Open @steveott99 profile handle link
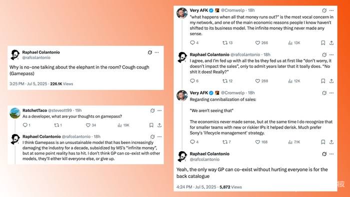Viewport: 350px width, 197px height. coord(60,110)
